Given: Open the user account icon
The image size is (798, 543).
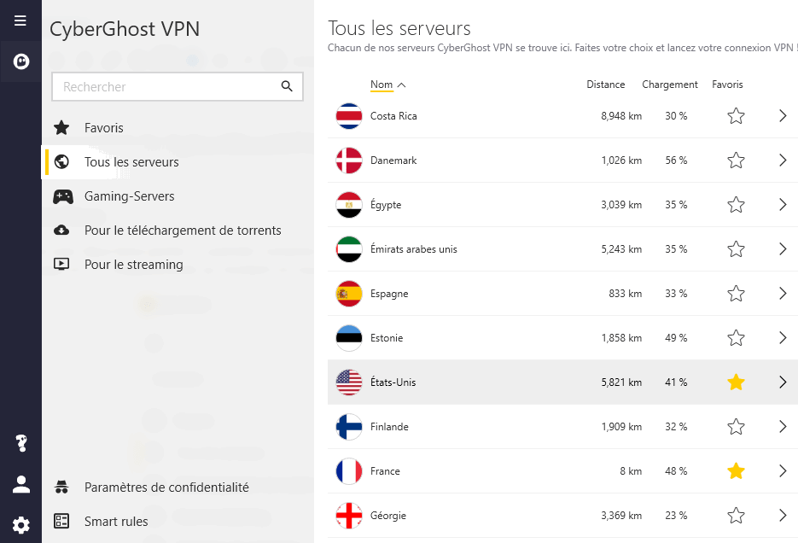Looking at the screenshot, I should click(20, 484).
